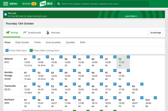Open Ballarat R7 16:30 race
This screenshot has height=111, width=168.
point(110,62)
